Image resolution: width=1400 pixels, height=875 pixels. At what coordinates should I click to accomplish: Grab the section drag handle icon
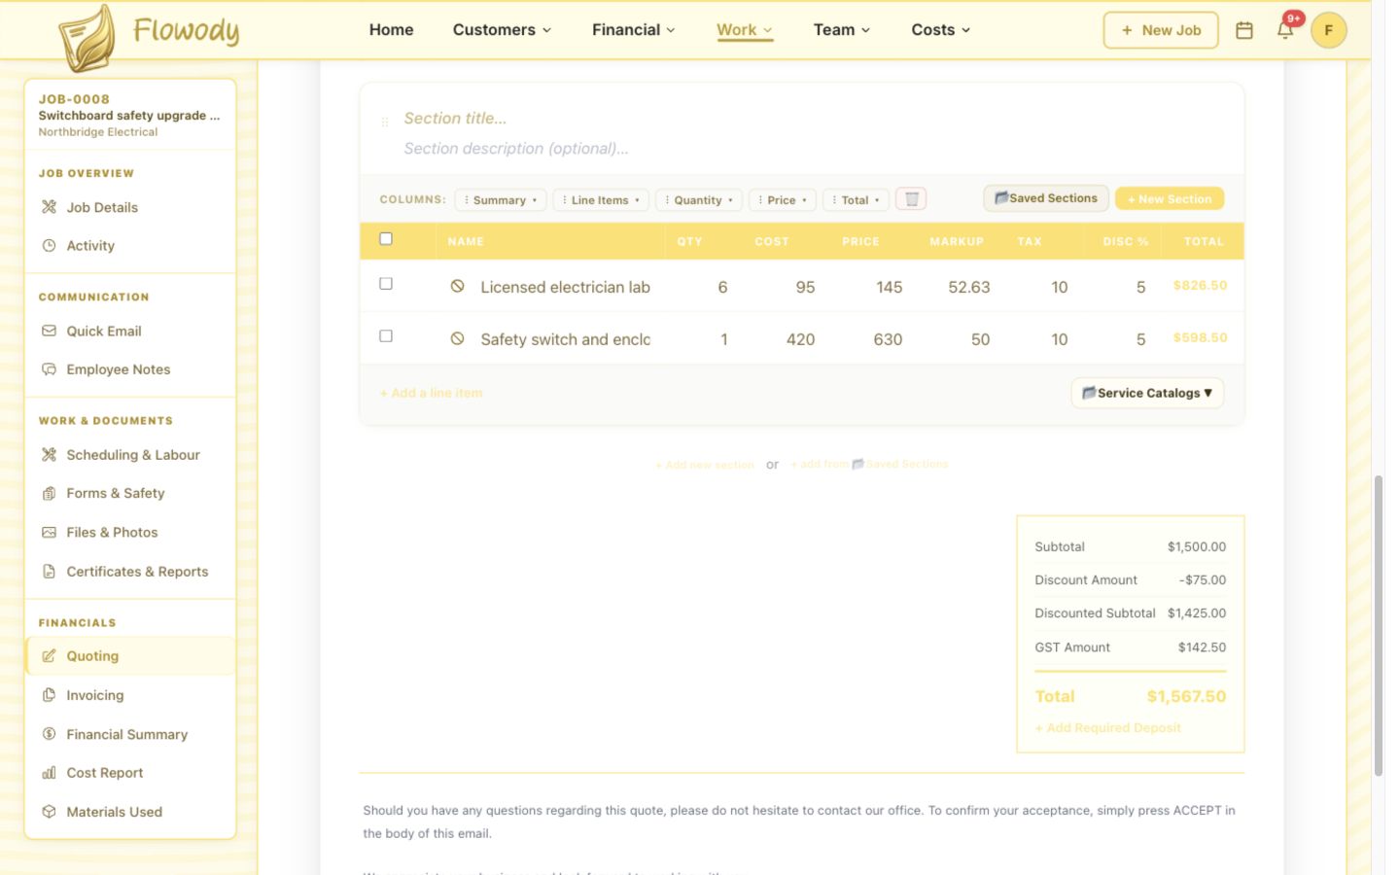(385, 122)
